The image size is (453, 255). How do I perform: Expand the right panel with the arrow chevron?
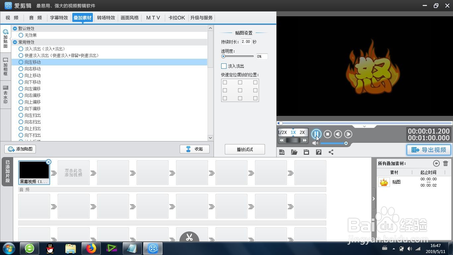pyautogui.click(x=373, y=199)
